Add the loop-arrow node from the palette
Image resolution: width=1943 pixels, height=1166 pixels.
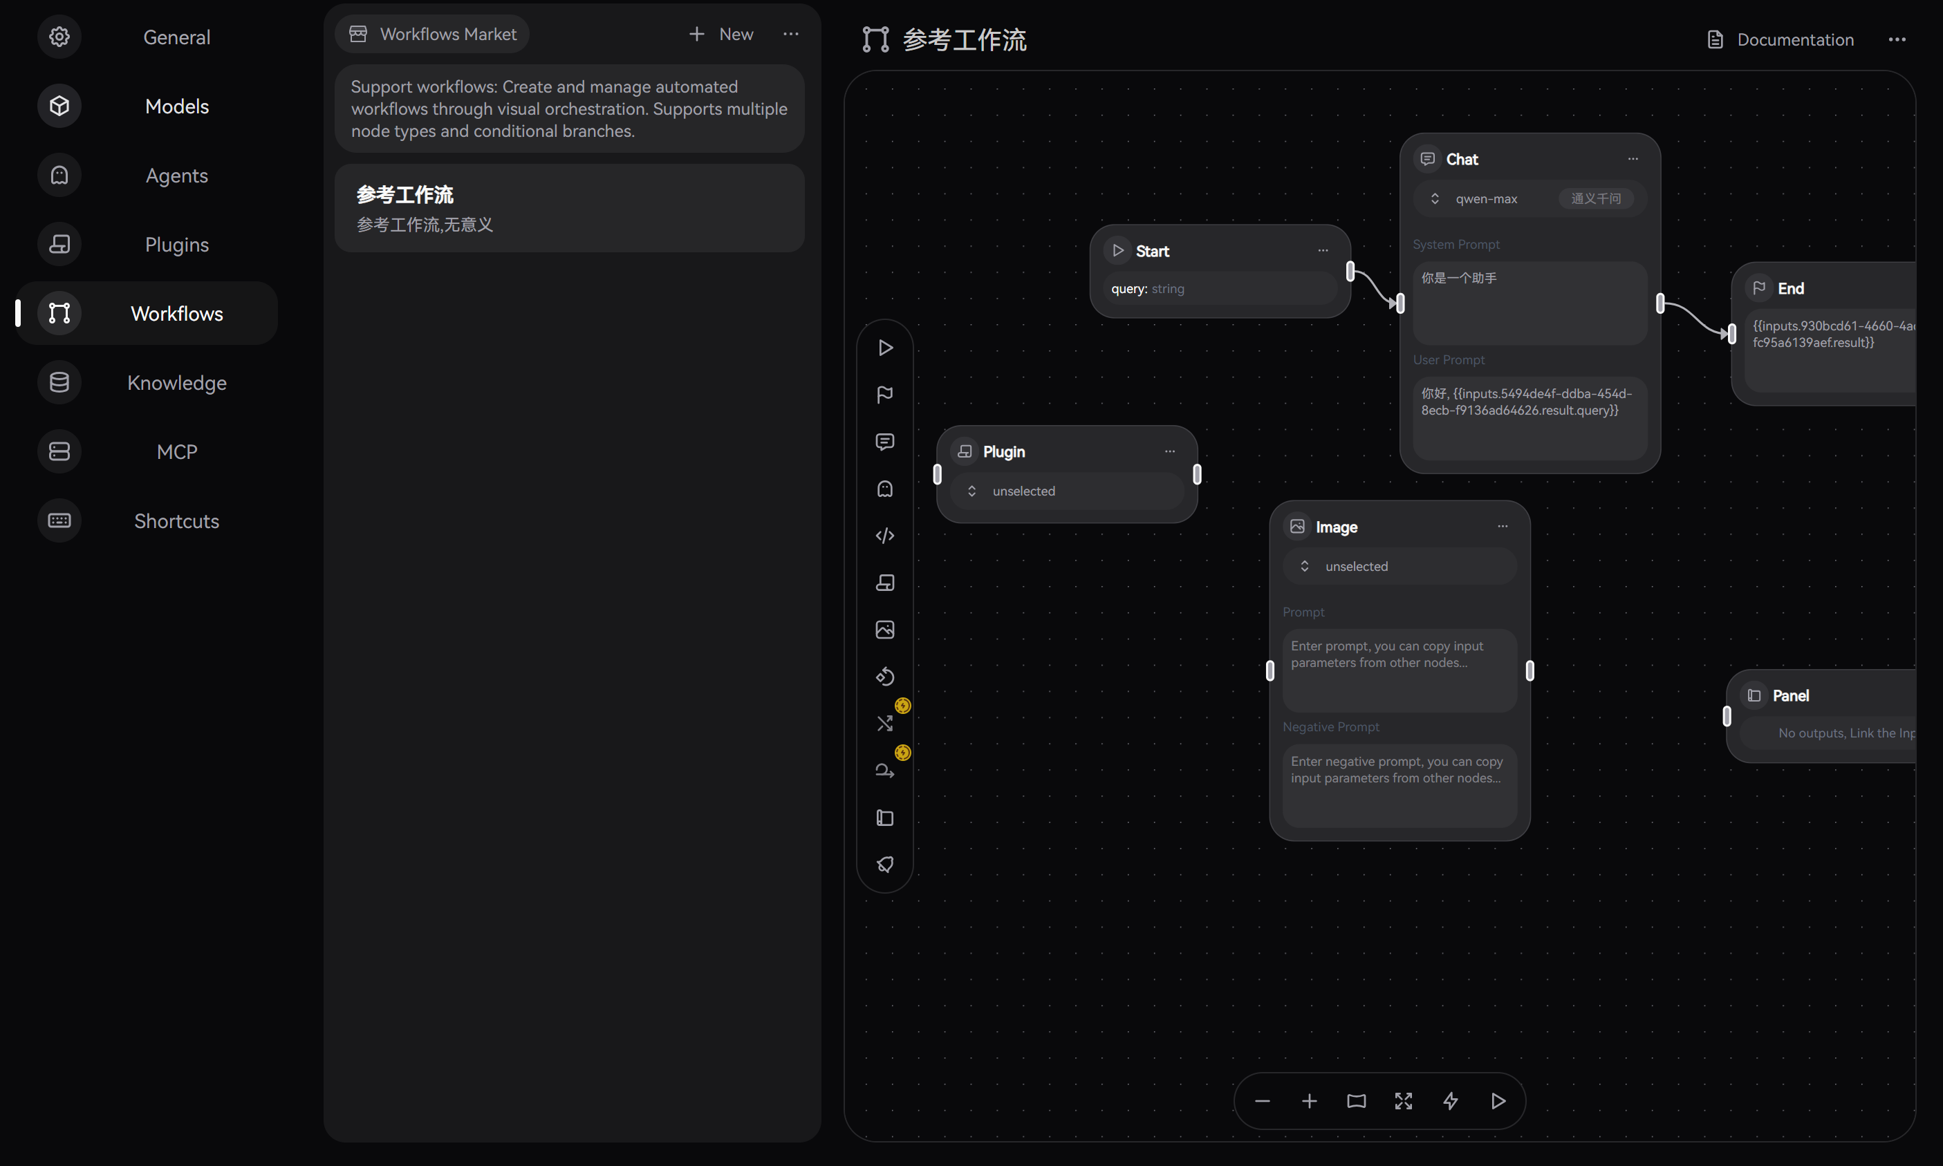pos(885,771)
